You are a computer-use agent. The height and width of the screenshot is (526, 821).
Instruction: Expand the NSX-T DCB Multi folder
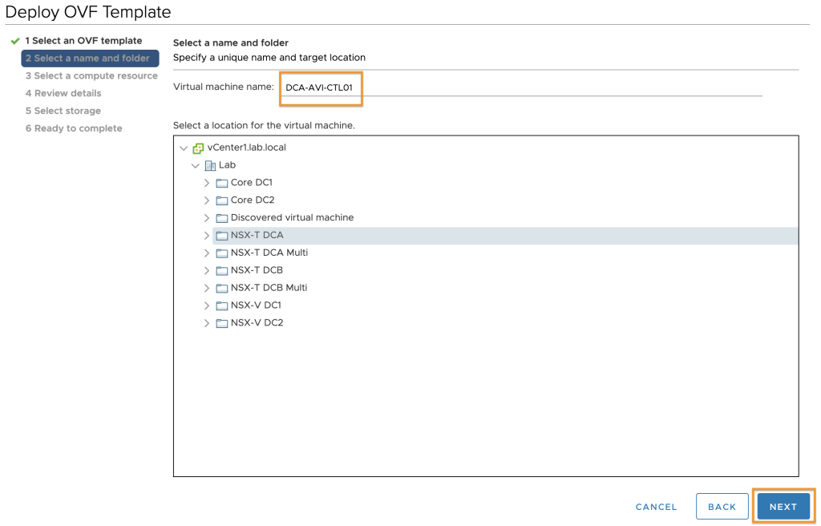click(206, 288)
